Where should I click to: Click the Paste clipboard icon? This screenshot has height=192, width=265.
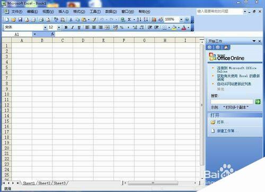click(x=84, y=20)
